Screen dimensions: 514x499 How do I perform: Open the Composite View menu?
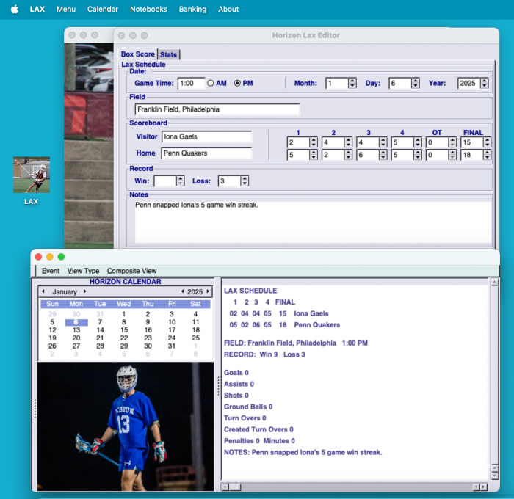[131, 271]
